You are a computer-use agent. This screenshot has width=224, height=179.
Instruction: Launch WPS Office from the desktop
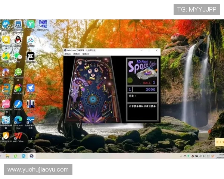(18, 136)
